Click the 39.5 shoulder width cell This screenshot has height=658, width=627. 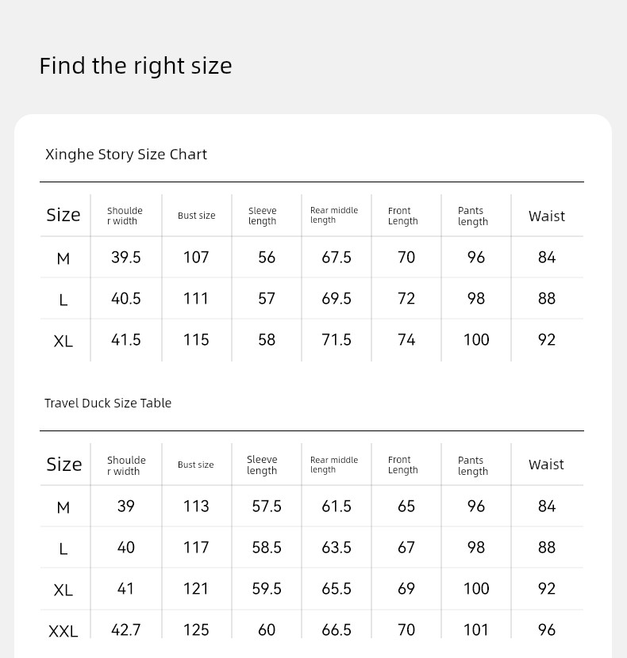(x=126, y=257)
